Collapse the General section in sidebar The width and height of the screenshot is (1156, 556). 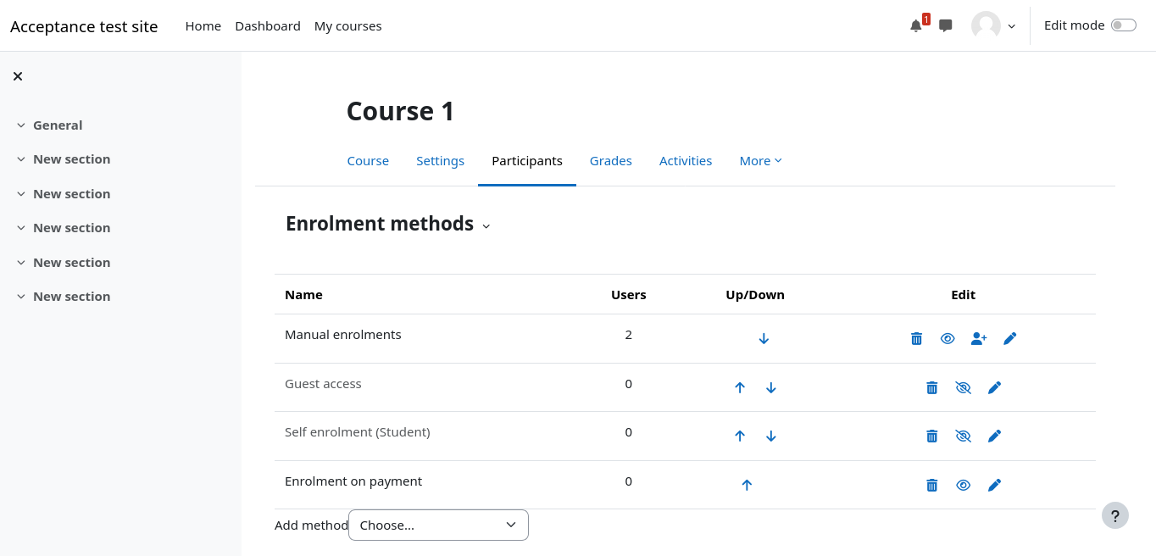point(21,125)
